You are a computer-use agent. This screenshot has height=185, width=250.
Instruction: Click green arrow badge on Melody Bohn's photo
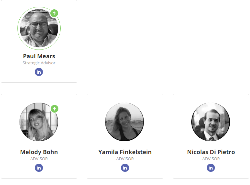pyautogui.click(x=55, y=109)
